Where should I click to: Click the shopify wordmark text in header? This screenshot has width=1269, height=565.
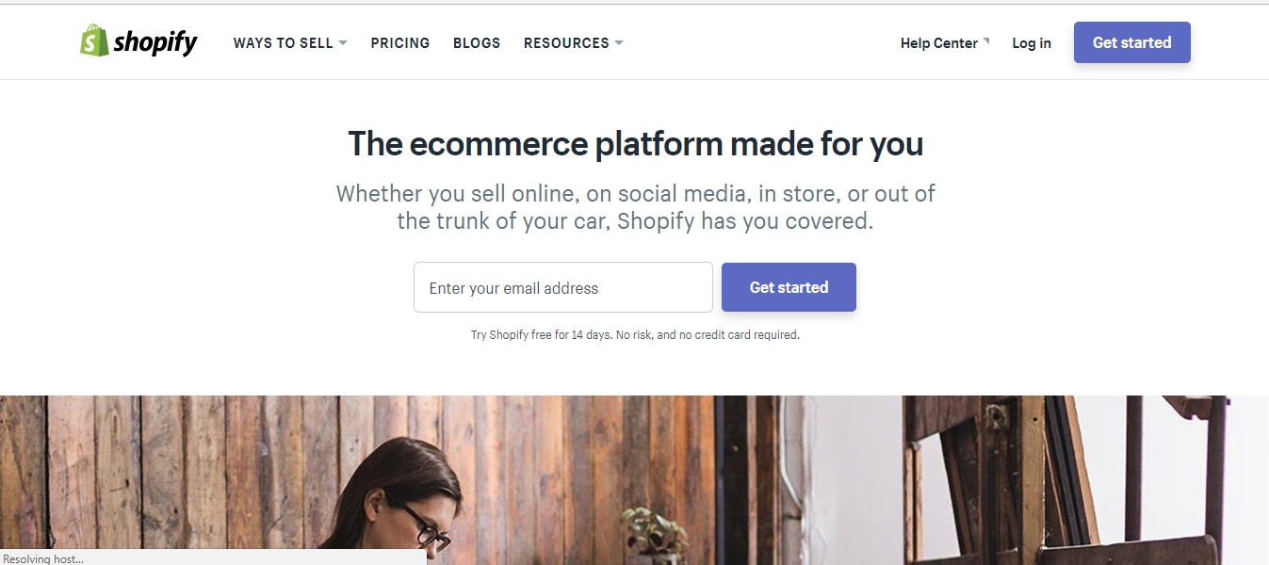tap(155, 42)
